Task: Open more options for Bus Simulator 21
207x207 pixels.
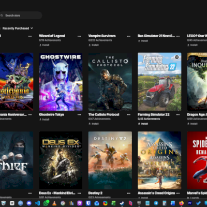Action: [178, 36]
